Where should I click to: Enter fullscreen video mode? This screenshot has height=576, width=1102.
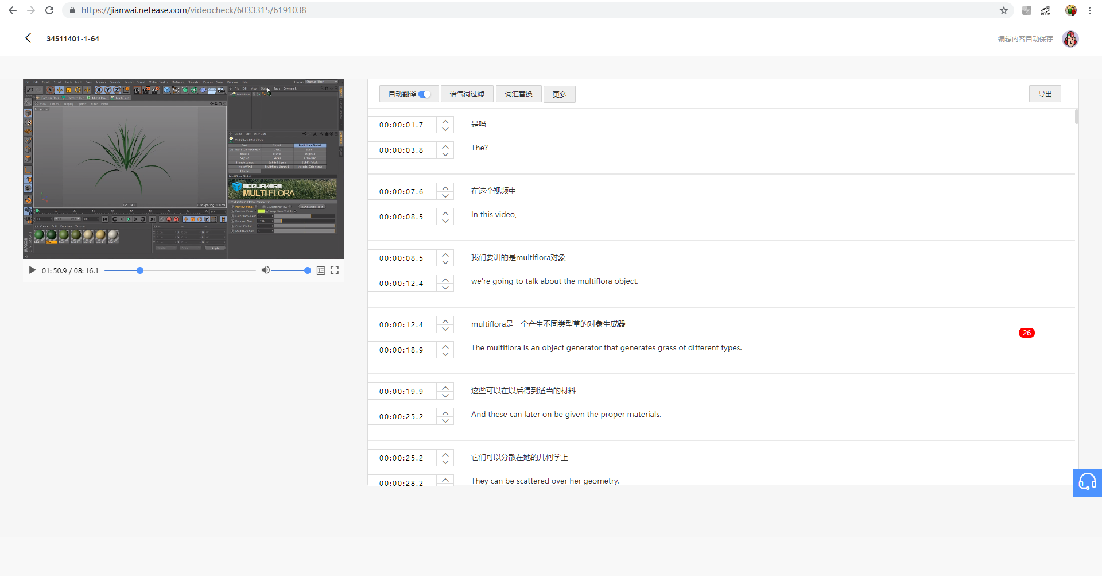(x=335, y=270)
